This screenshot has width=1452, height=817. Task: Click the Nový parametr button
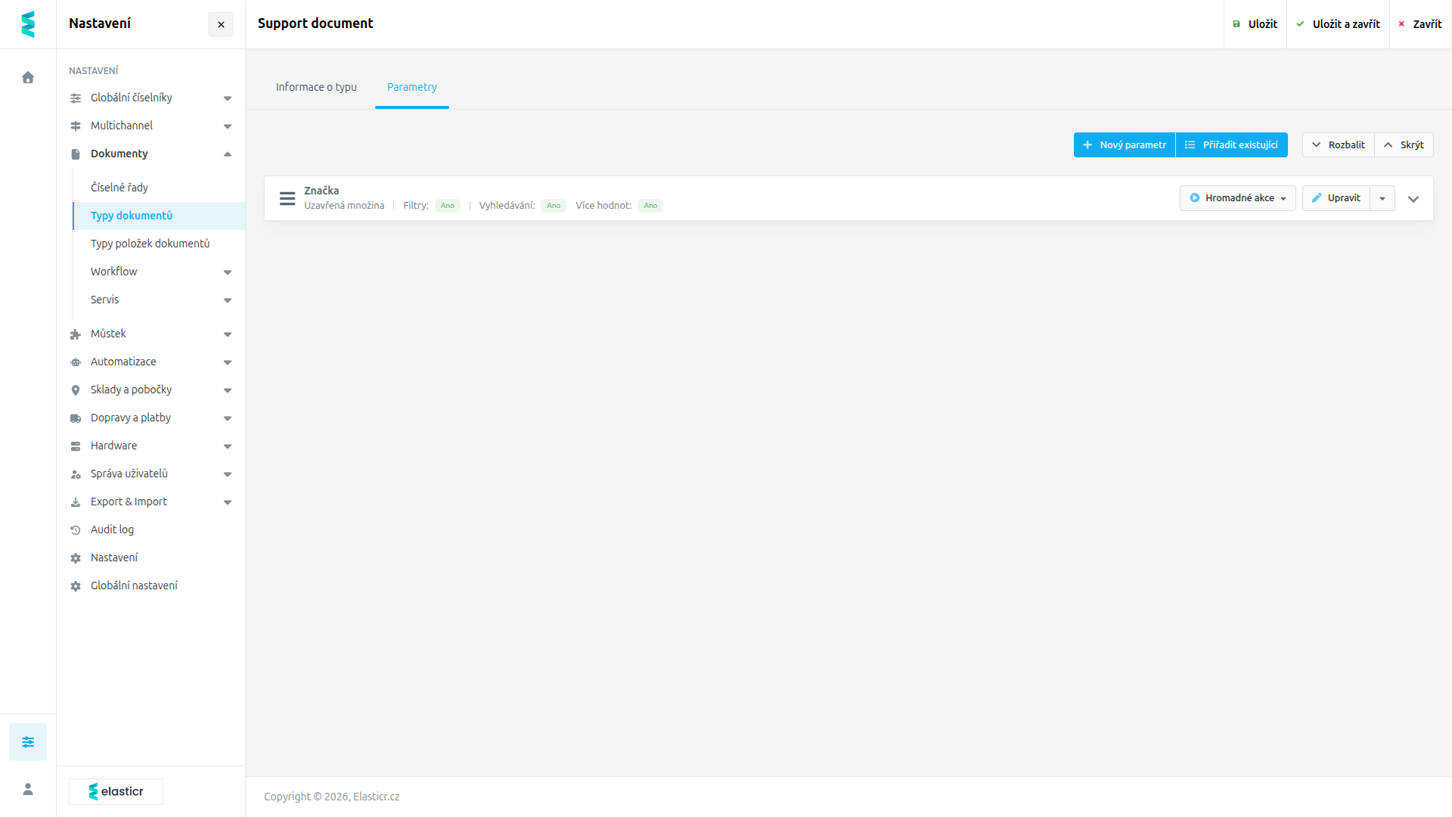(x=1125, y=144)
